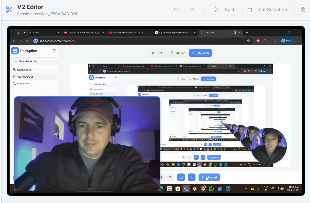Click the blue Record button
The image size is (310, 203).
pos(209,177)
